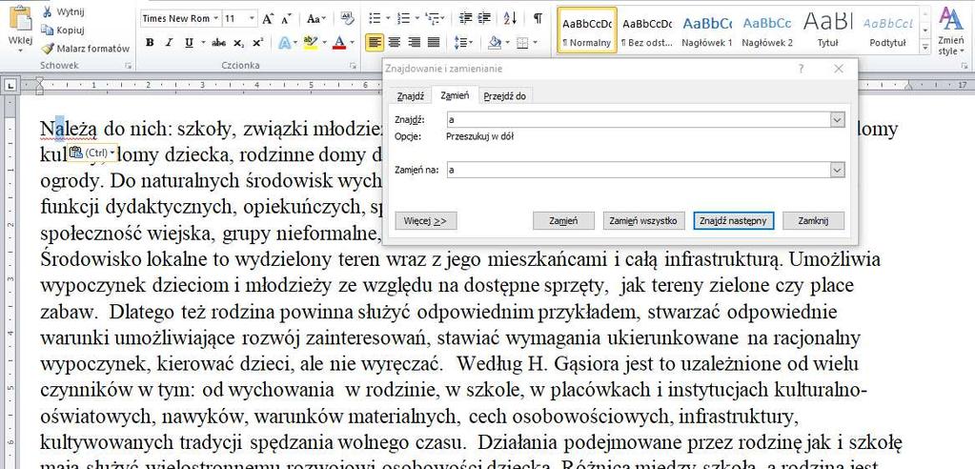Decrease font size with shrink font icon
975x469 pixels.
point(286,19)
